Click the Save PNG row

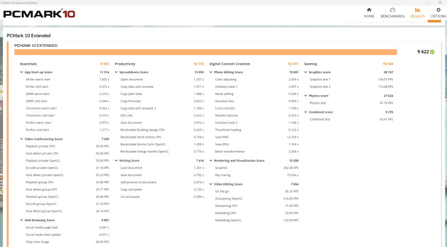(x=256, y=137)
